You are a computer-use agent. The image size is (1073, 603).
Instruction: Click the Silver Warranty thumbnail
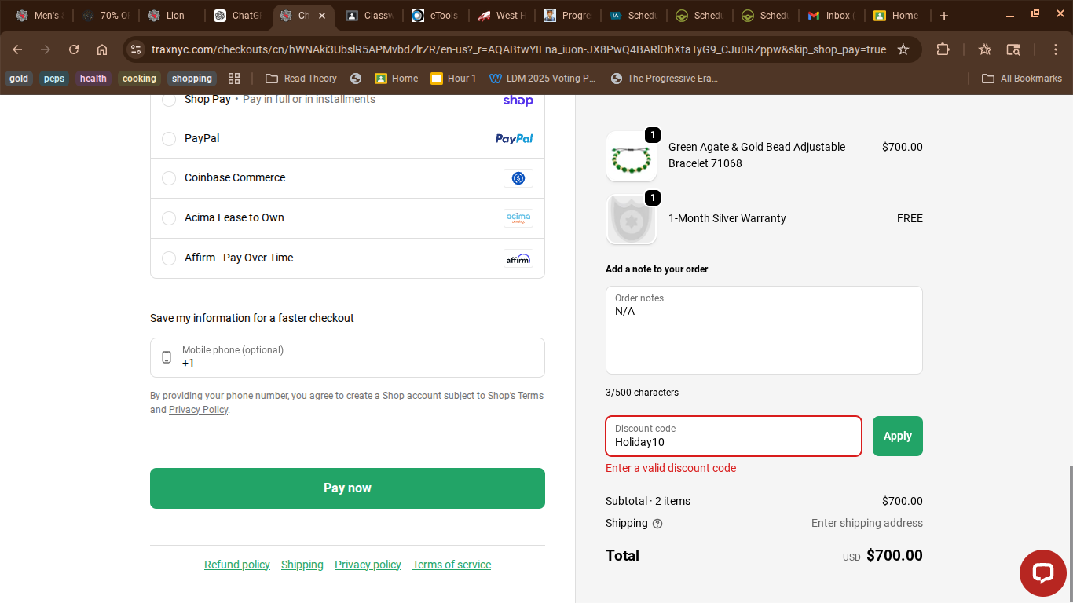tap(632, 219)
